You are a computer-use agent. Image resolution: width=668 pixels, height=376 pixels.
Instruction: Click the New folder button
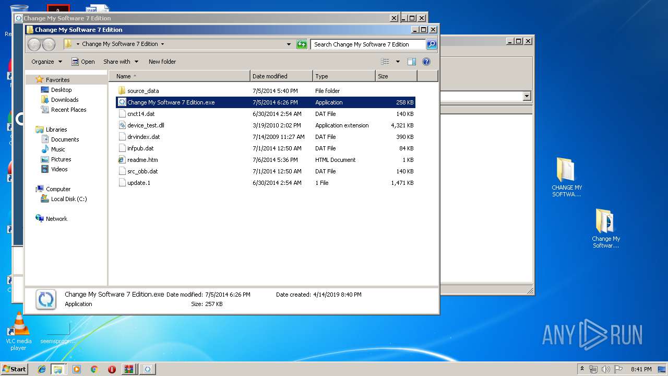(162, 62)
